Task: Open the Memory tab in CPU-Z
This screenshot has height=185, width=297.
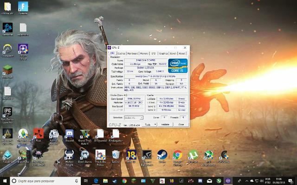Action: point(144,54)
